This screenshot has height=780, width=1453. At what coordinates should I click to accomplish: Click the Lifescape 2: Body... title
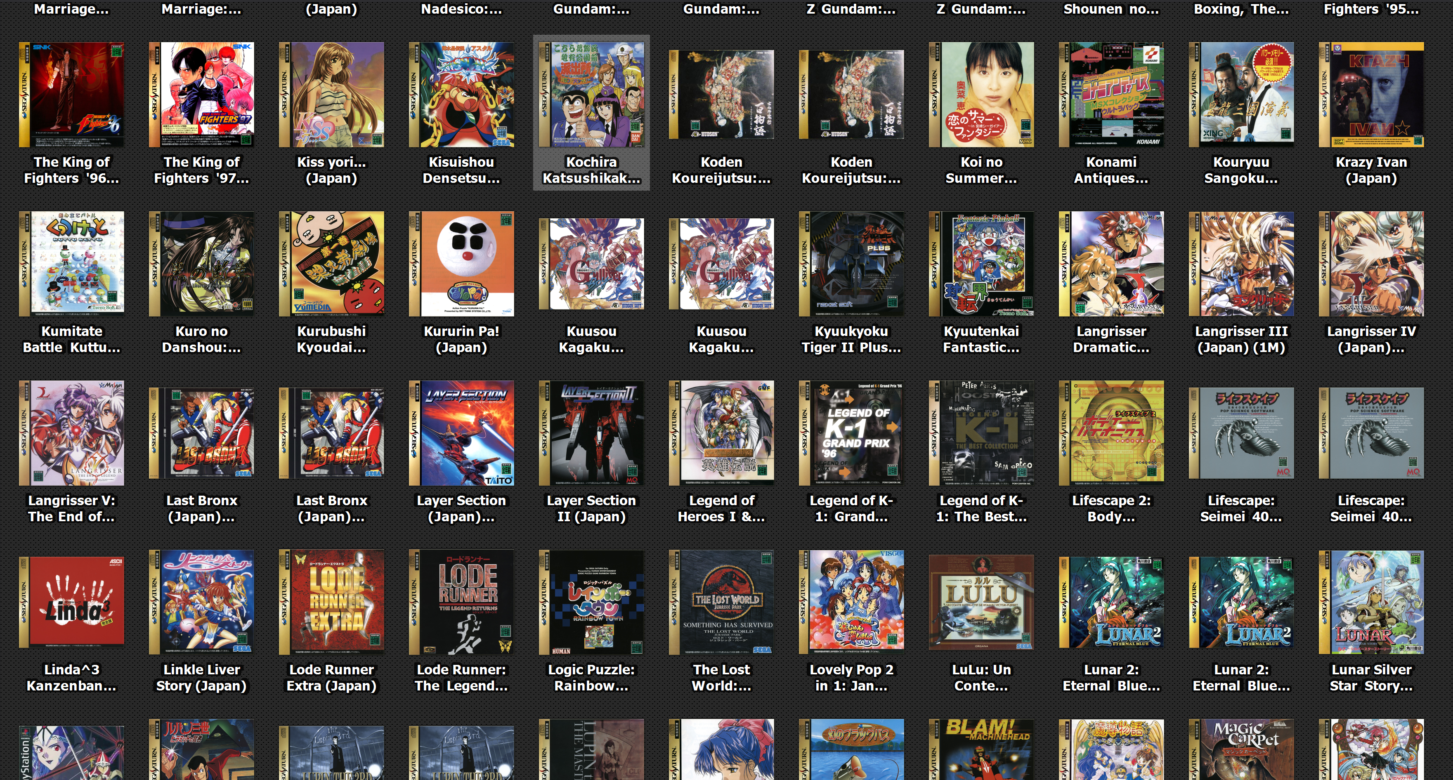click(x=1111, y=509)
